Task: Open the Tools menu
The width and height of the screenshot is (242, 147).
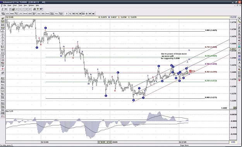Action: click(20, 5)
